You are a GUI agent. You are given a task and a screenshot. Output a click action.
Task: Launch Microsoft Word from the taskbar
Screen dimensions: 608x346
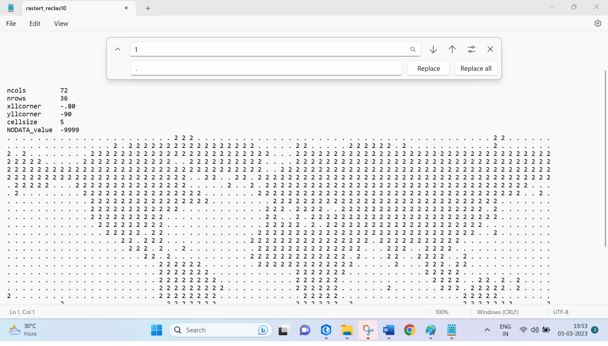point(389,330)
